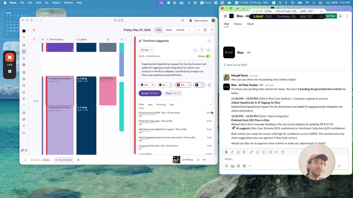Reject the time entry suggestion
353x198 pixels.
click(173, 93)
